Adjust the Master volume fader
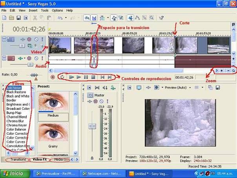237x178 pixels. point(92,126)
